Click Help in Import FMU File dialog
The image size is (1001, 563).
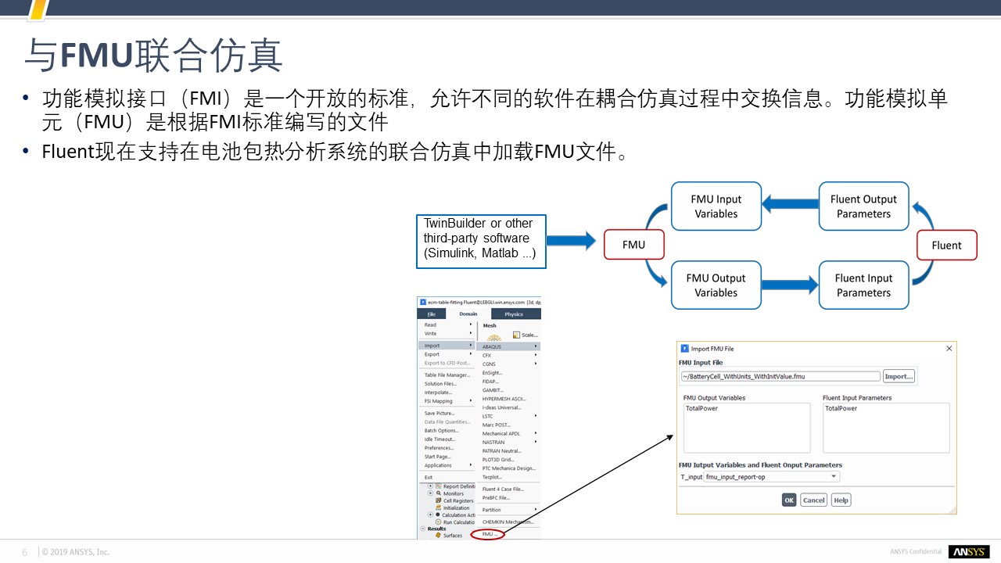[841, 500]
